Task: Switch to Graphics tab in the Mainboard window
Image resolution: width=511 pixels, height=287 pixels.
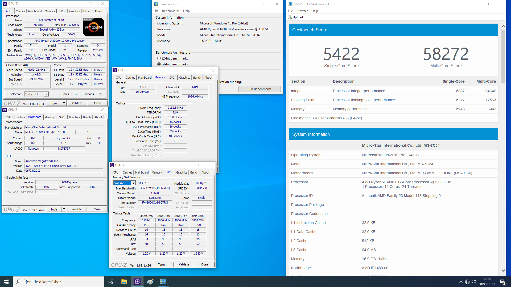Action: coord(74,117)
